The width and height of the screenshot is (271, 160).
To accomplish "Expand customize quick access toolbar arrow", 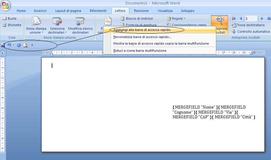I will (32, 45).
